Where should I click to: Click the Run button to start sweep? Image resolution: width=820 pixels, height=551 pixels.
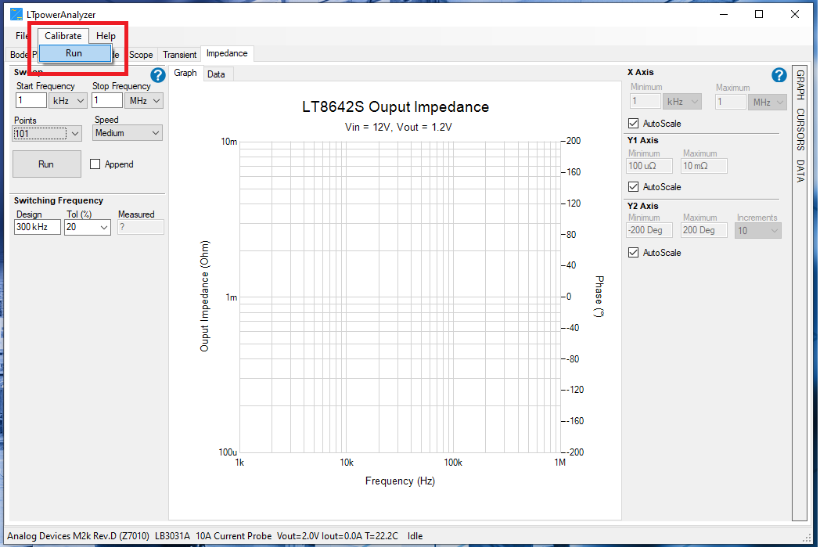click(46, 164)
